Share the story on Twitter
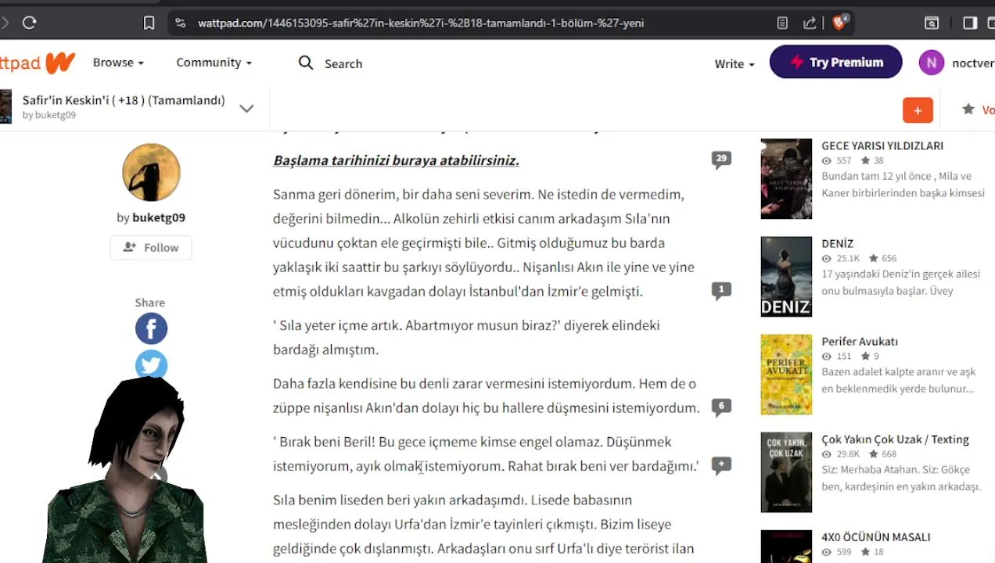995x563 pixels. (151, 364)
